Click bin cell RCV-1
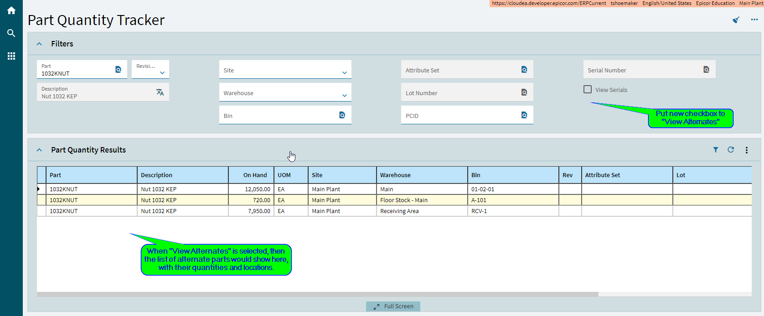 tap(513, 211)
